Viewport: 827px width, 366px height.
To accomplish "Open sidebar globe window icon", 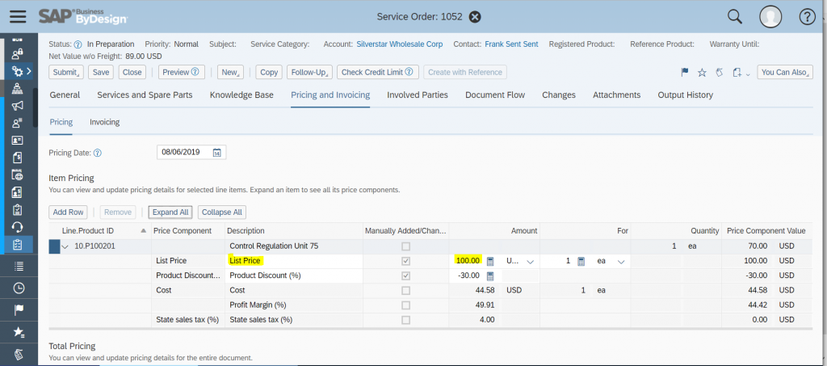I will pyautogui.click(x=18, y=175).
